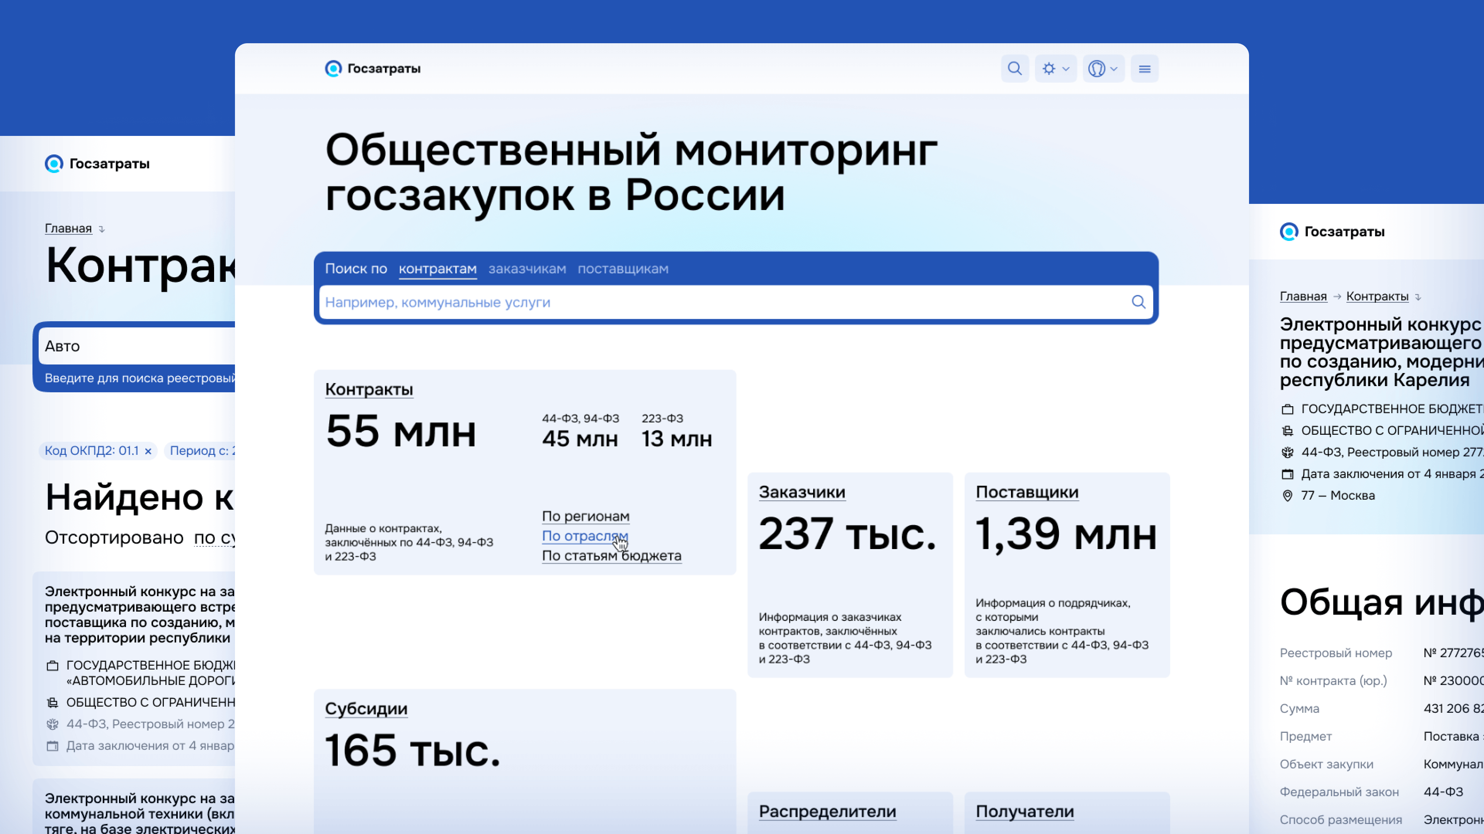Click the coat-of-arms icon next to 44-ФЗ
1484x834 pixels.
tap(1289, 453)
